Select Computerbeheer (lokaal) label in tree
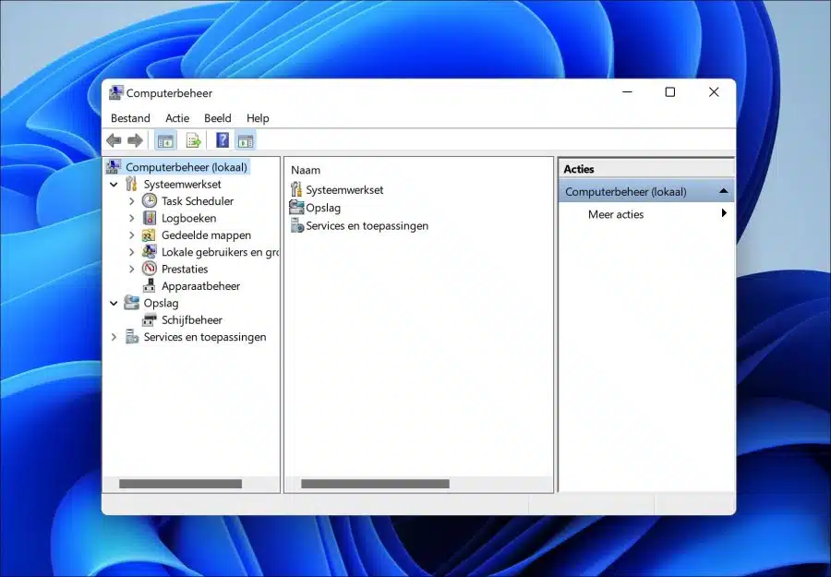 (x=186, y=167)
